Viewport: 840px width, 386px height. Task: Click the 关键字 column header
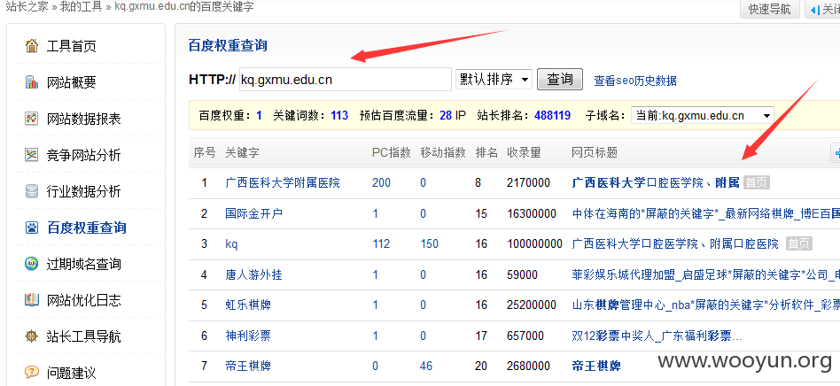tap(242, 152)
